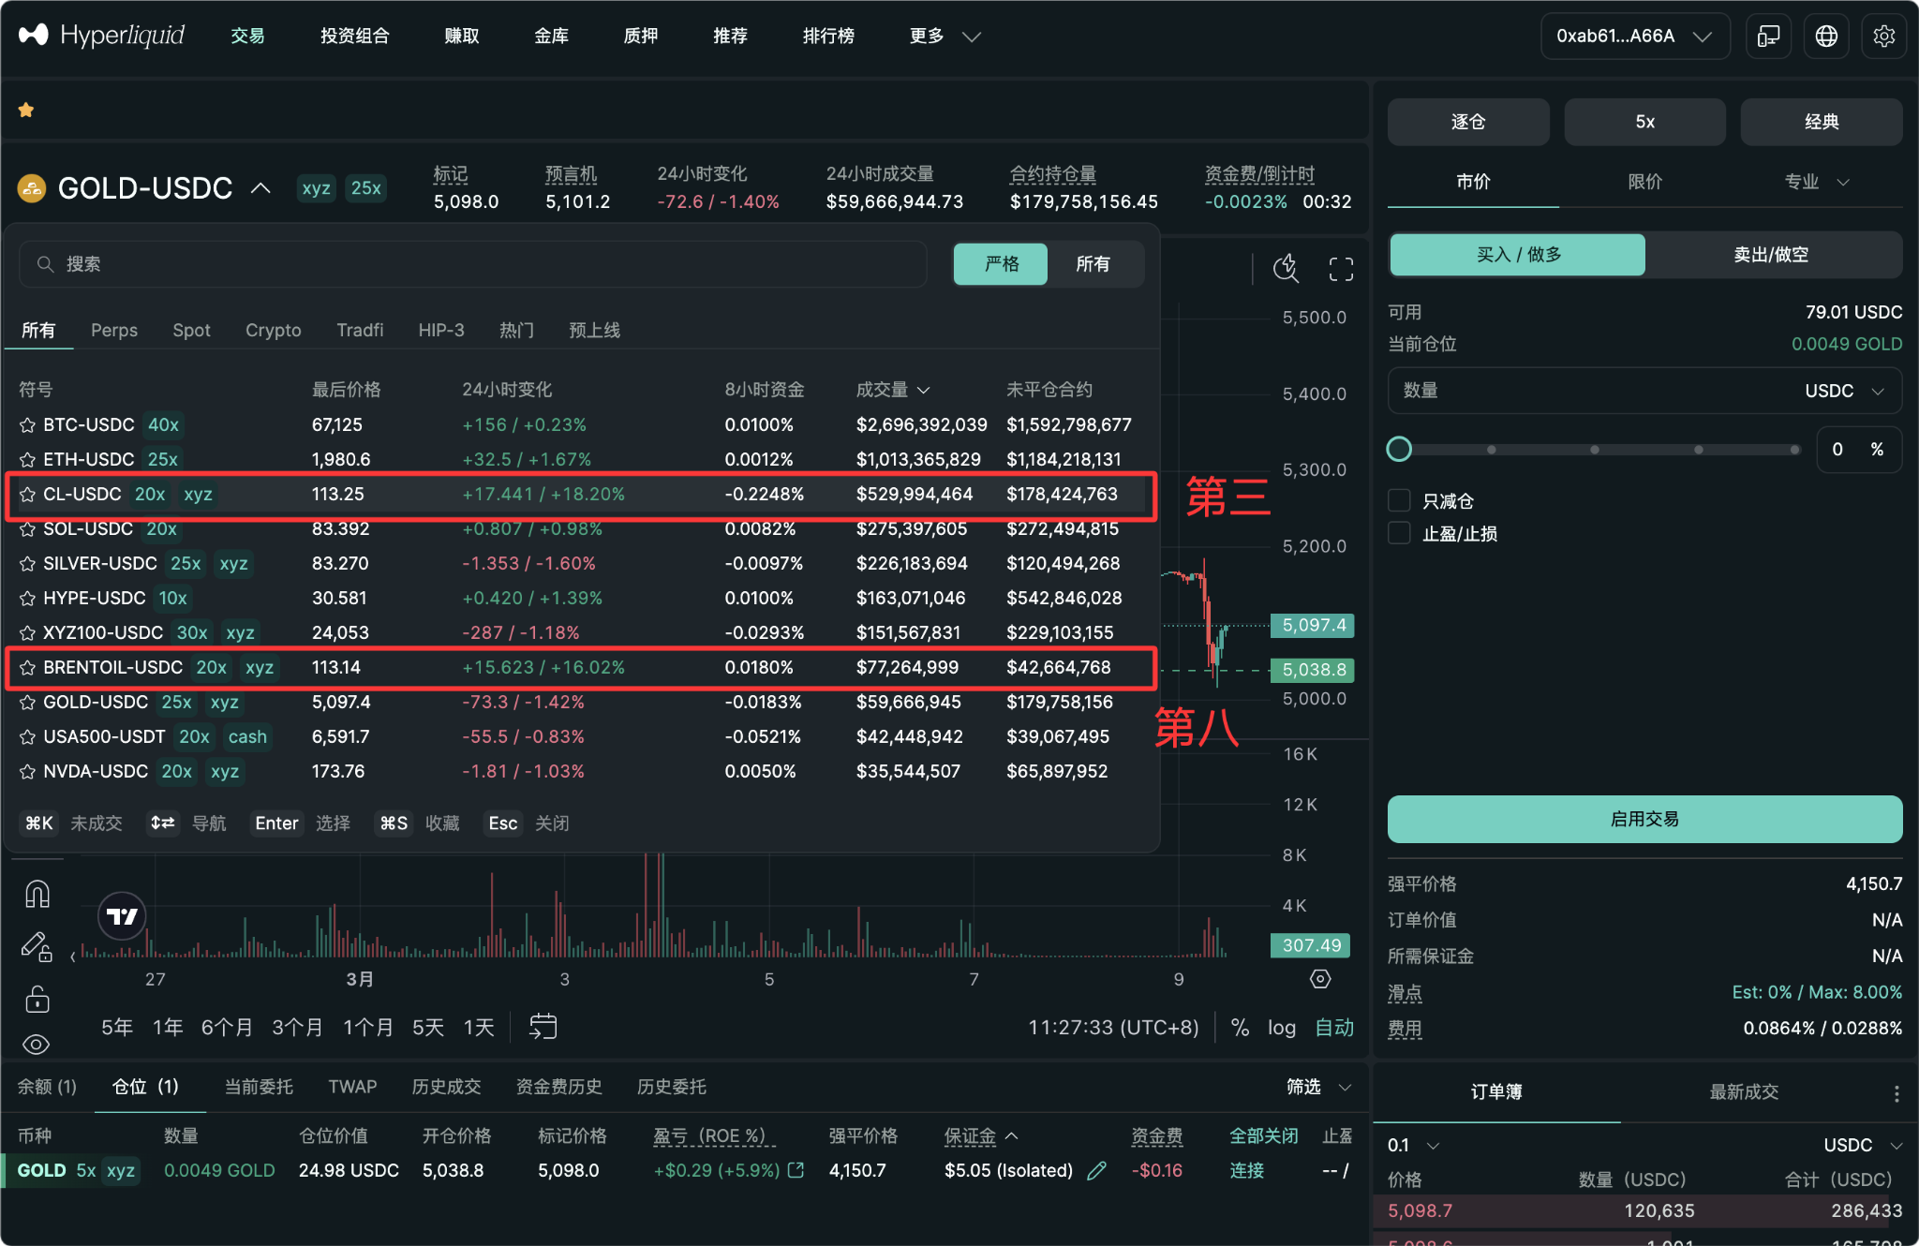1919x1246 pixels.
Task: Switch to the Perps market tab
Action: pos(113,330)
